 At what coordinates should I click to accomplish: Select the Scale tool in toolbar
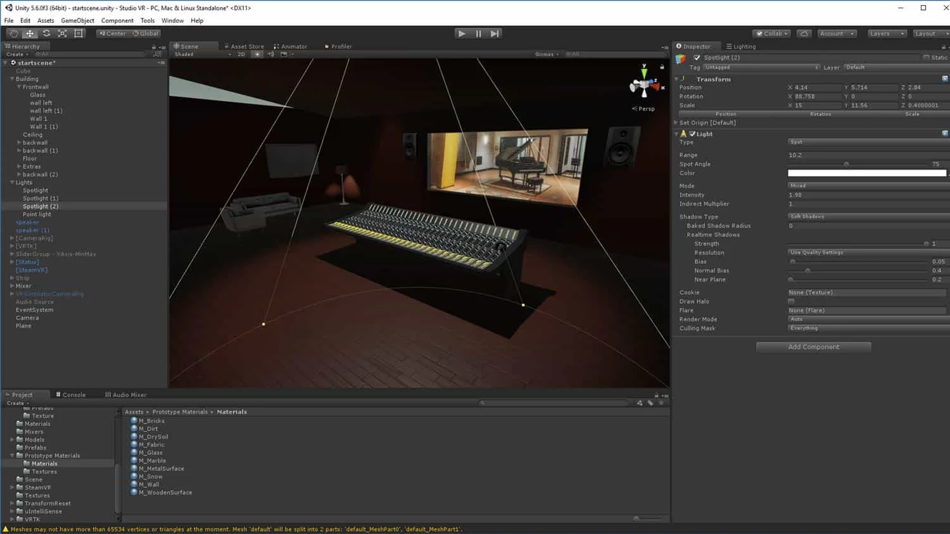click(x=63, y=34)
